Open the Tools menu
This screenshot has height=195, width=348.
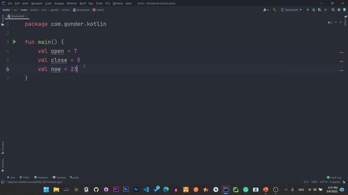[99, 3]
